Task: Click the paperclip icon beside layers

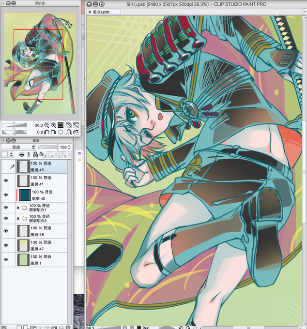Action: click(79, 160)
